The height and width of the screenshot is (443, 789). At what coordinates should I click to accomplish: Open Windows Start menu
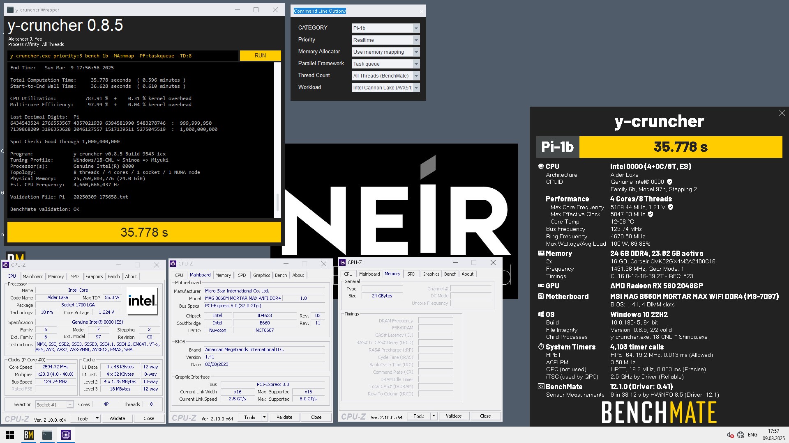10,435
